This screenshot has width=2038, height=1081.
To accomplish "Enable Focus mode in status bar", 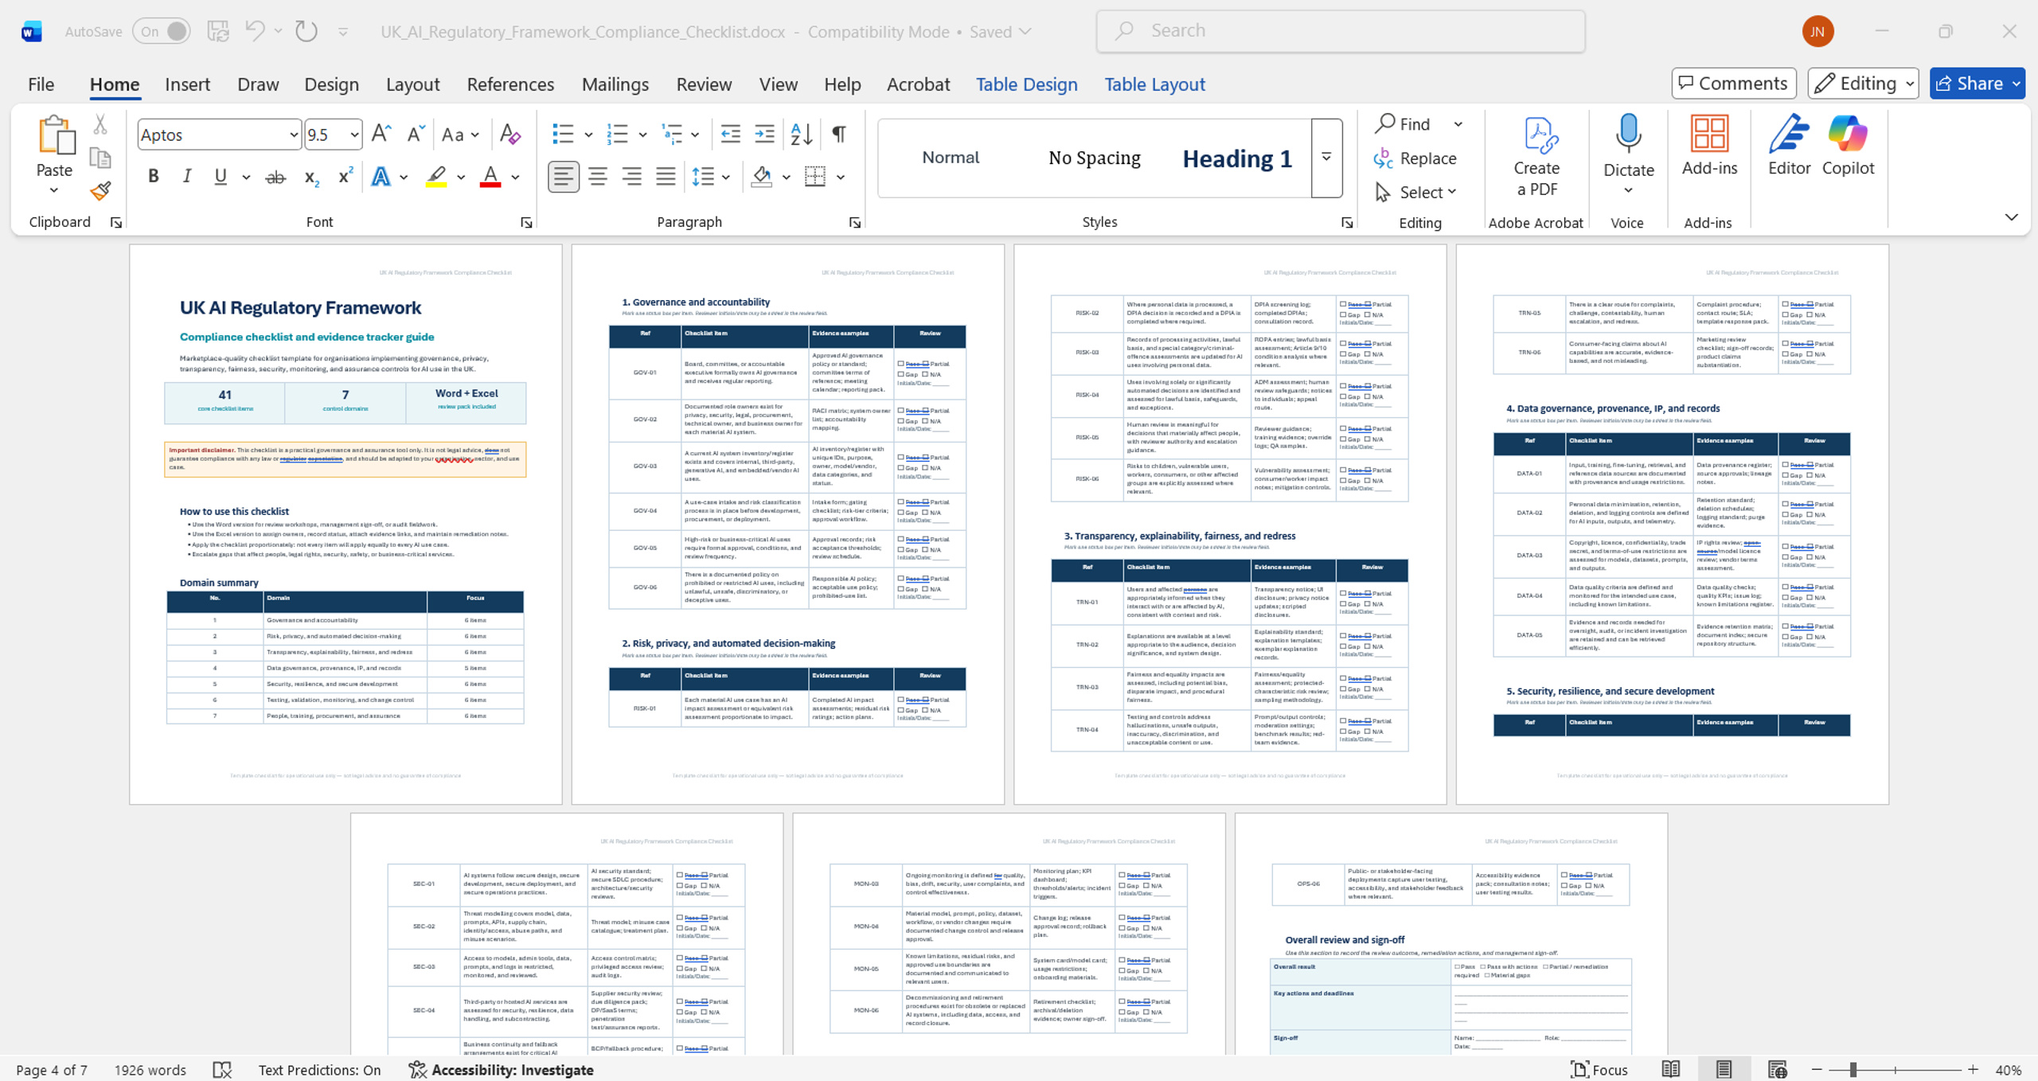I will point(1599,1069).
